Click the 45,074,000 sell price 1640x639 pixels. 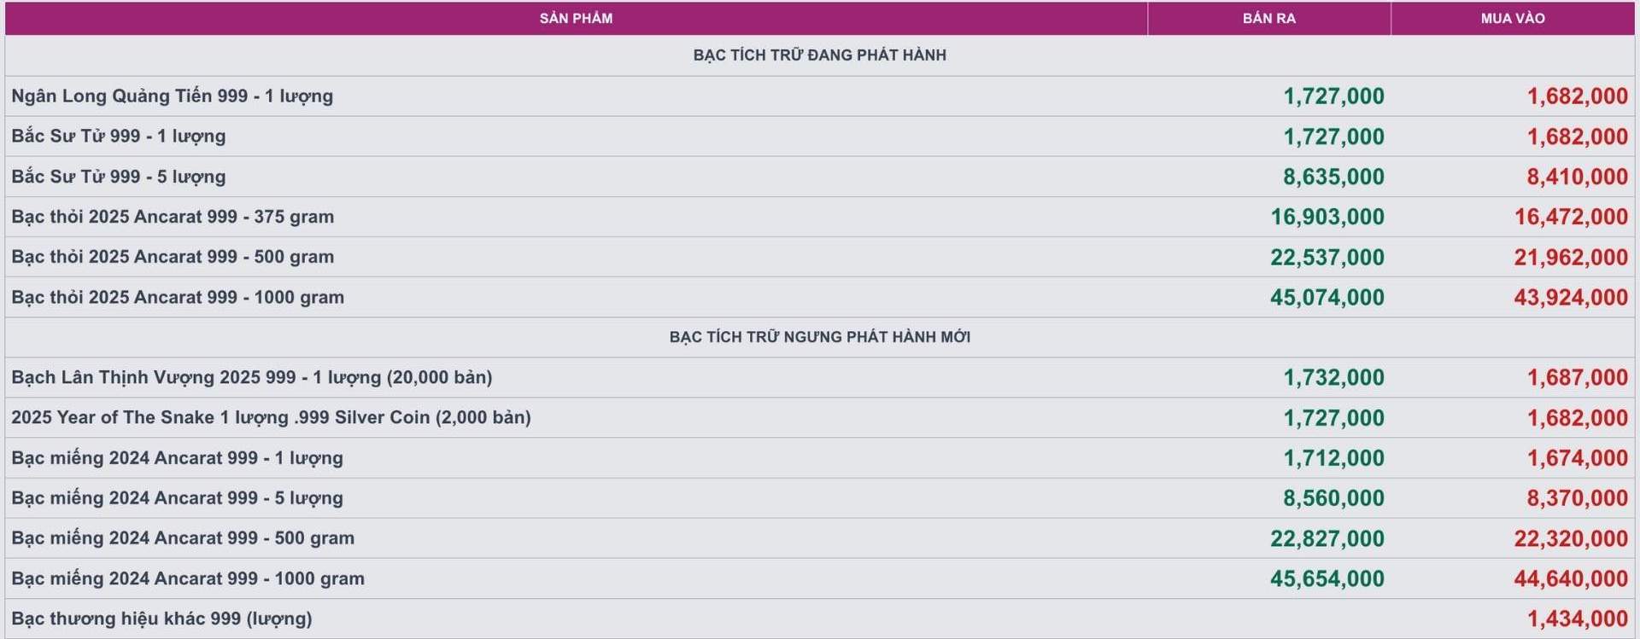pos(1327,297)
